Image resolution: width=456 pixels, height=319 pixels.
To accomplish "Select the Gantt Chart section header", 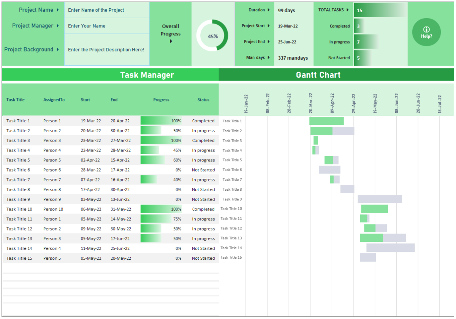I will click(x=318, y=75).
